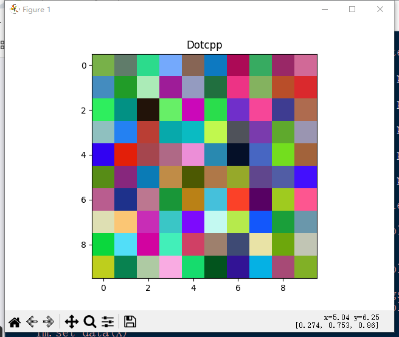Image resolution: width=399 pixels, height=337 pixels.
Task: Click the dark navy cell at row 4 column 6
Action: pyautogui.click(x=238, y=154)
